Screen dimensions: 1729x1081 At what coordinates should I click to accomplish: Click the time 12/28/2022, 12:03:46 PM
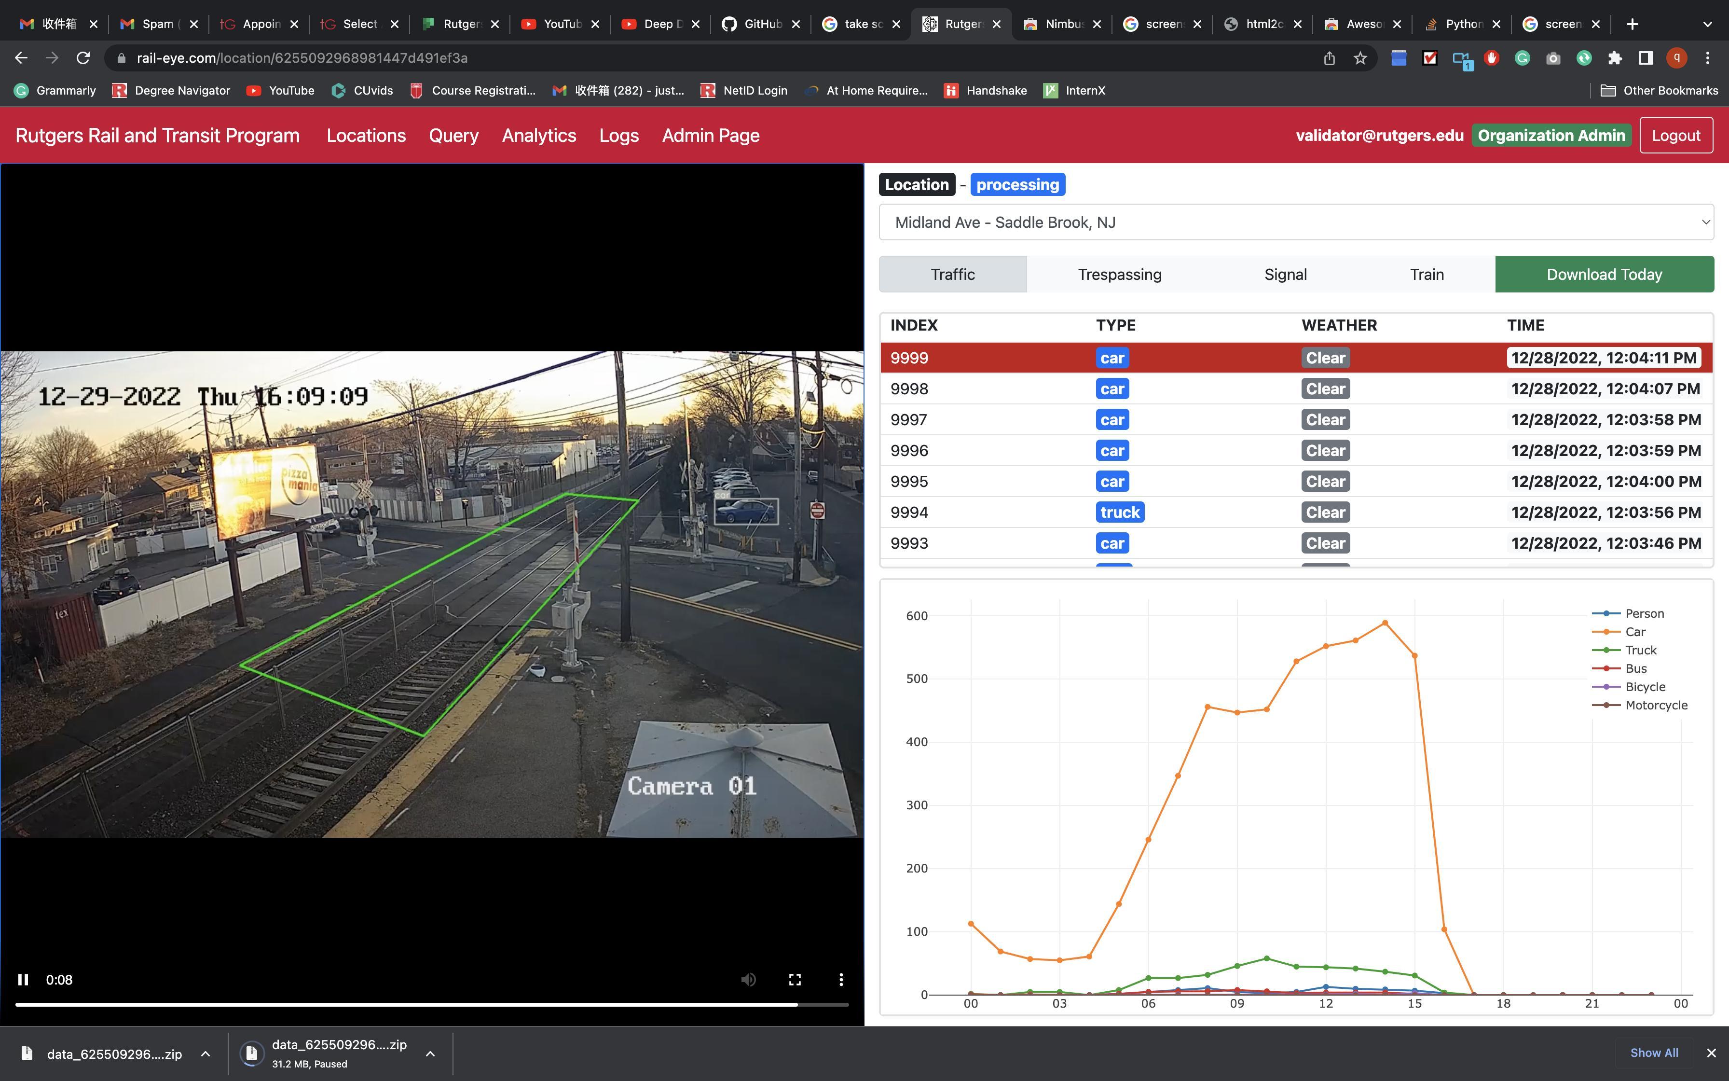click(x=1605, y=543)
